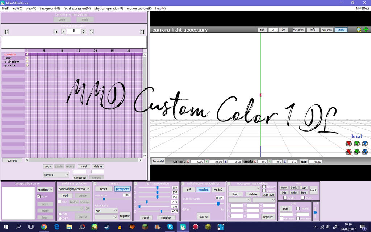Collapse the light manipulation panel

(x=136, y=183)
